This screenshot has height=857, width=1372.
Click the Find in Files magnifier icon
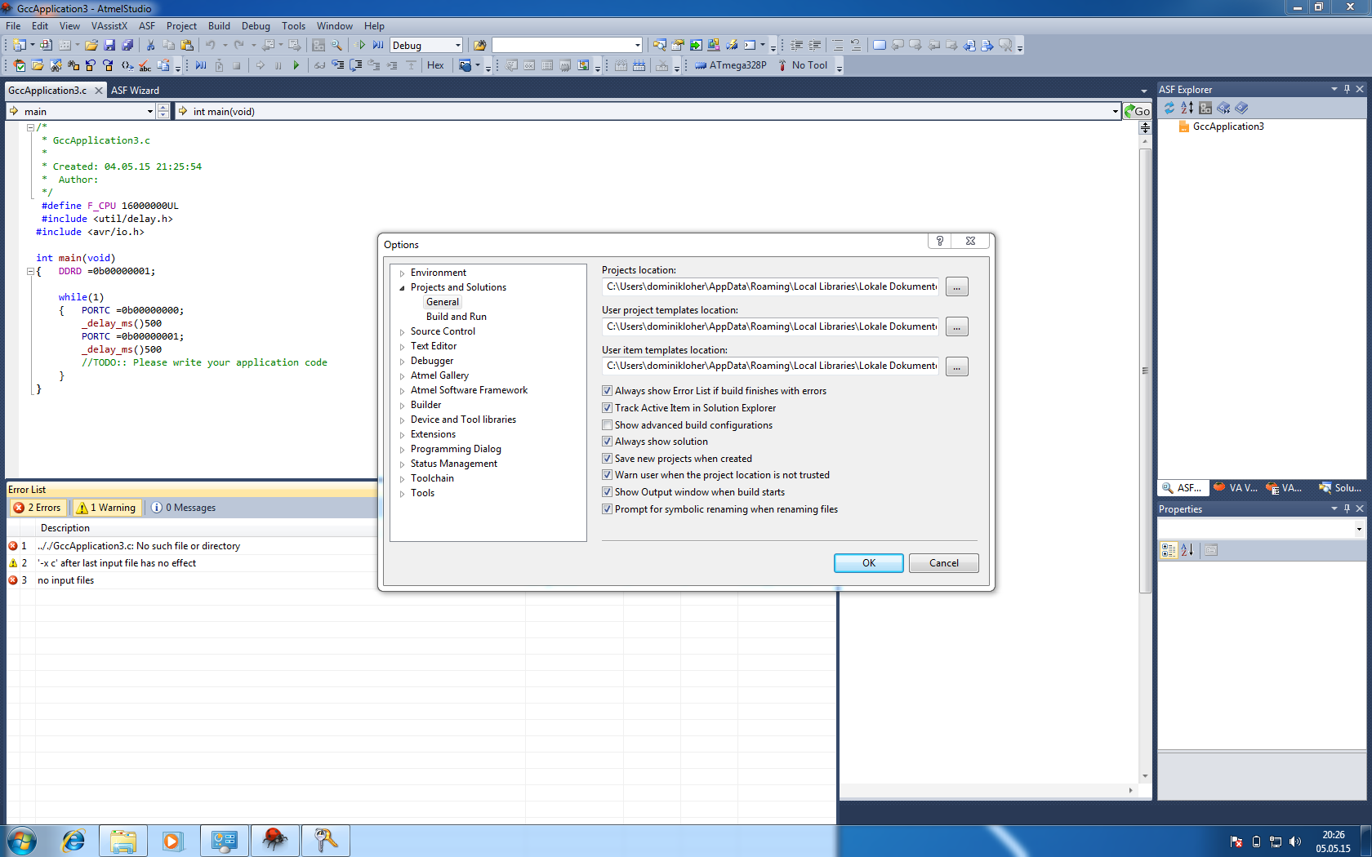[336, 46]
